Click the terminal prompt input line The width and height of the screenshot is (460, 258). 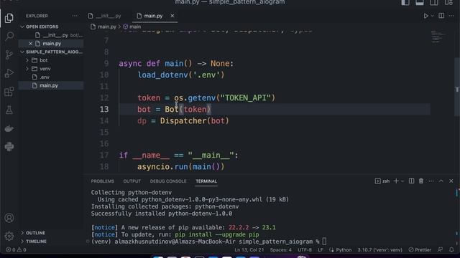[208, 242]
